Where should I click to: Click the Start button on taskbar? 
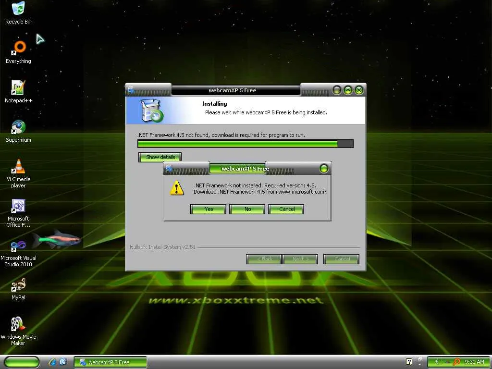(x=22, y=362)
